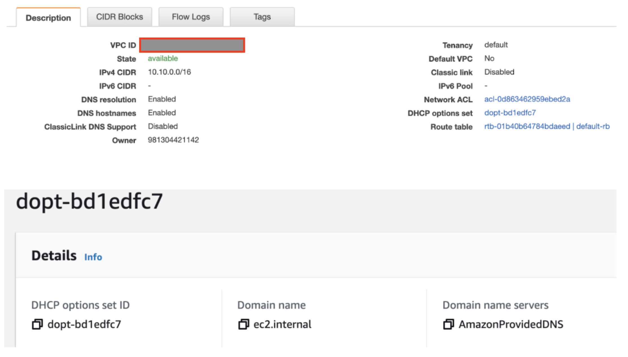Click the default-rb route table link
Screen dimensions: 628x357
[594, 126]
